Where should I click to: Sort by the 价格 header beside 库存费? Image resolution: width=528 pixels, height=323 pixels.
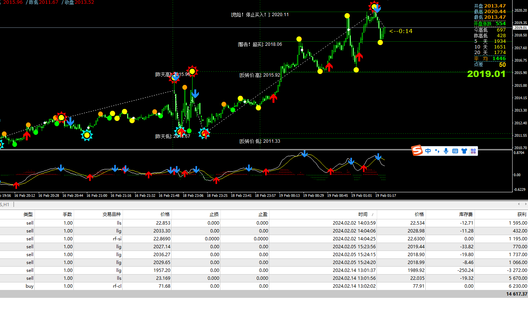pos(419,214)
